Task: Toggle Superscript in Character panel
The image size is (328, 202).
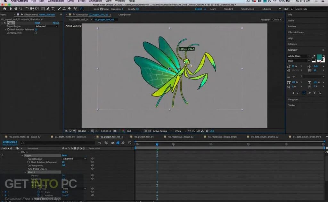Action: 315,93
